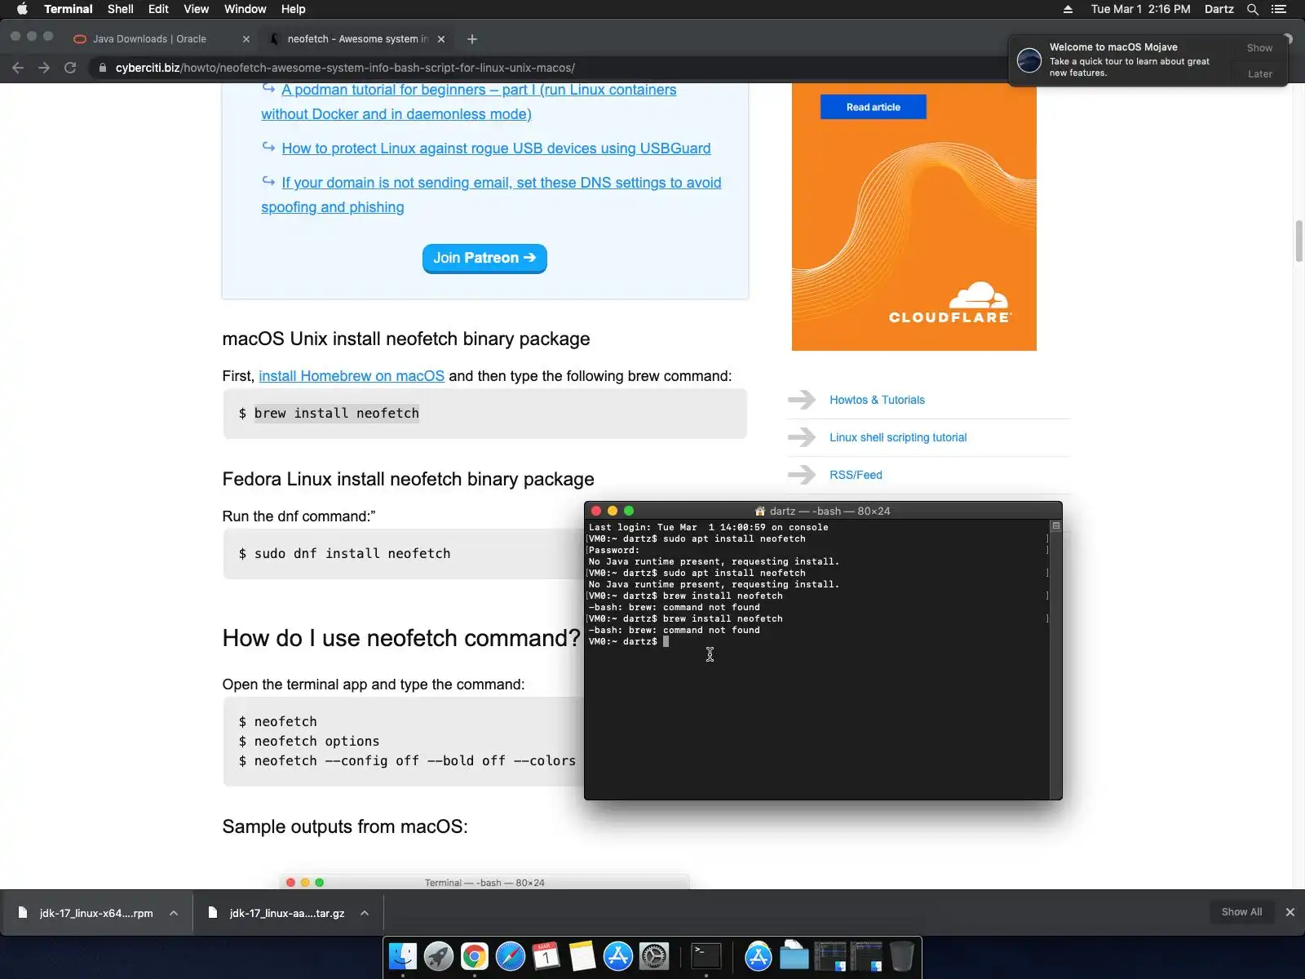
Task: Click '-bash: brew: command not found' last line
Action: pos(674,630)
